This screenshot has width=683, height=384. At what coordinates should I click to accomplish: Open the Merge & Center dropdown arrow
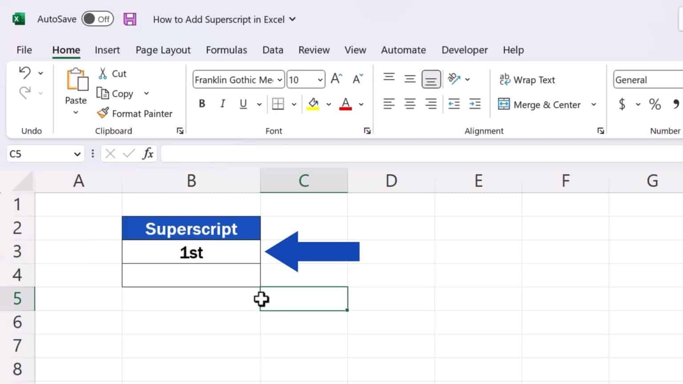[594, 104]
